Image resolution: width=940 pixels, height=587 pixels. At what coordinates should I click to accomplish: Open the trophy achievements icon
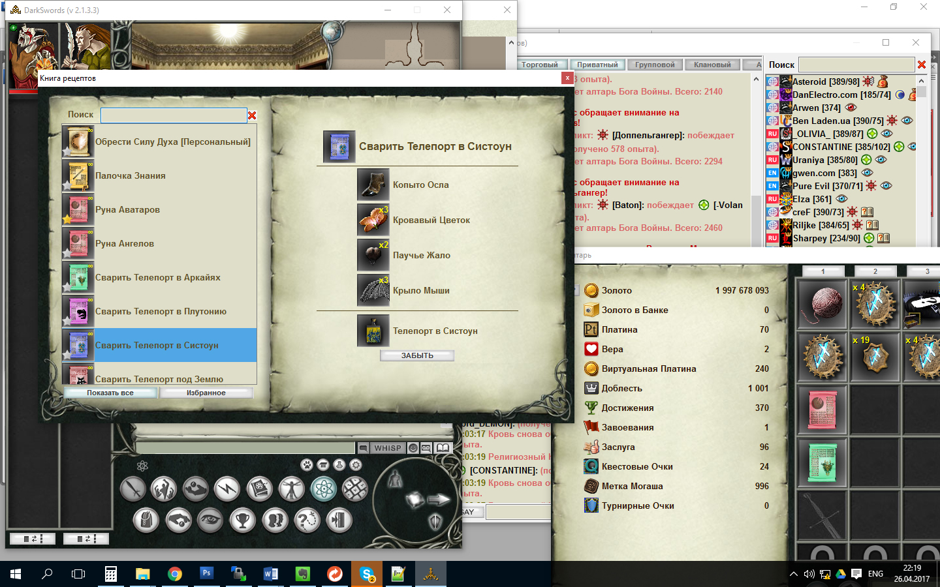pyautogui.click(x=242, y=519)
